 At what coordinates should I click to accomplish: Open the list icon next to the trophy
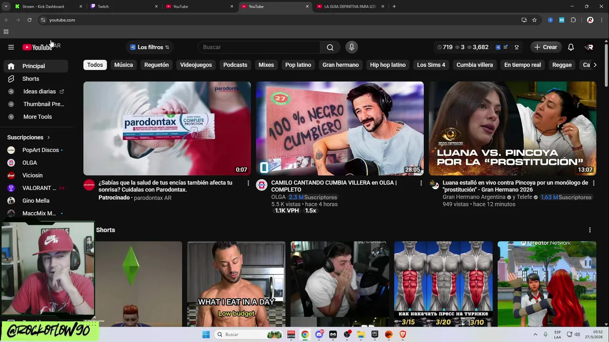coord(506,47)
